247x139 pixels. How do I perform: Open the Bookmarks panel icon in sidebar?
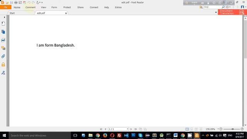click(3, 24)
